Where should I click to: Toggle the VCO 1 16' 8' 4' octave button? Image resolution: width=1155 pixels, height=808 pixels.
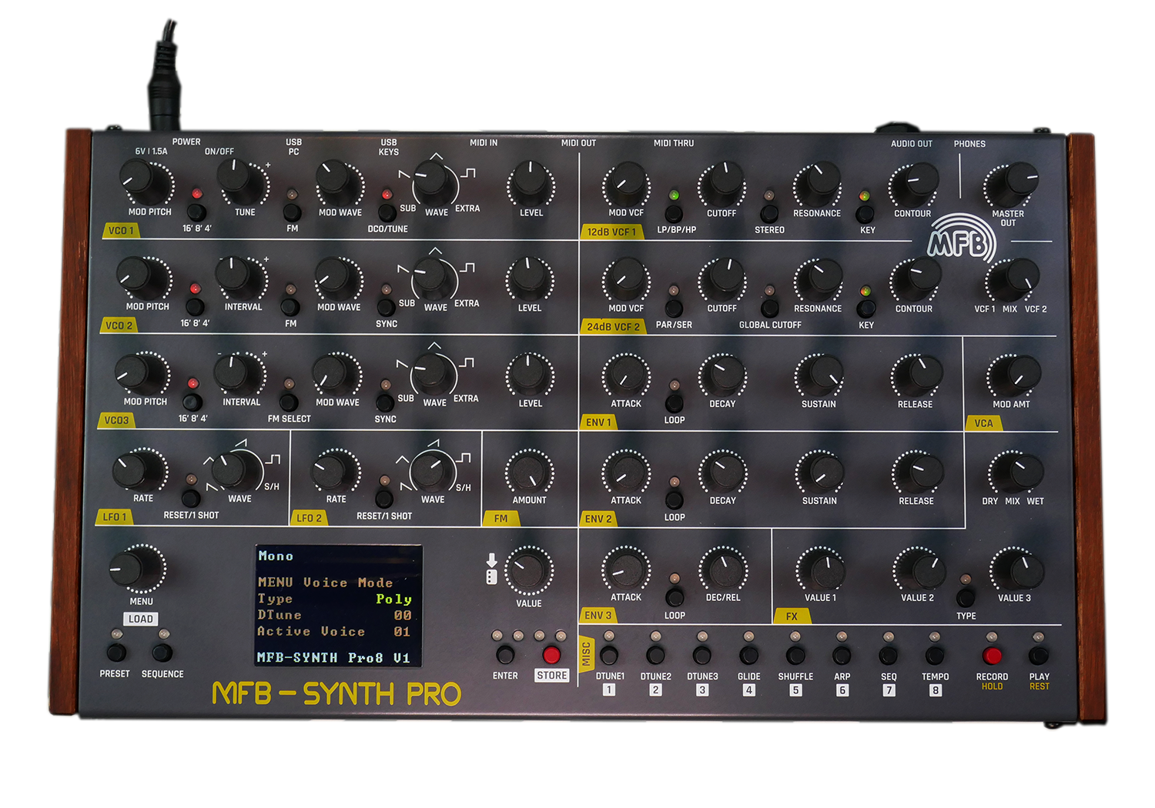[x=196, y=212]
